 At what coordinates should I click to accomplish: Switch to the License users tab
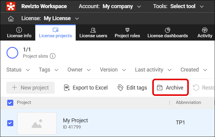point(93,33)
